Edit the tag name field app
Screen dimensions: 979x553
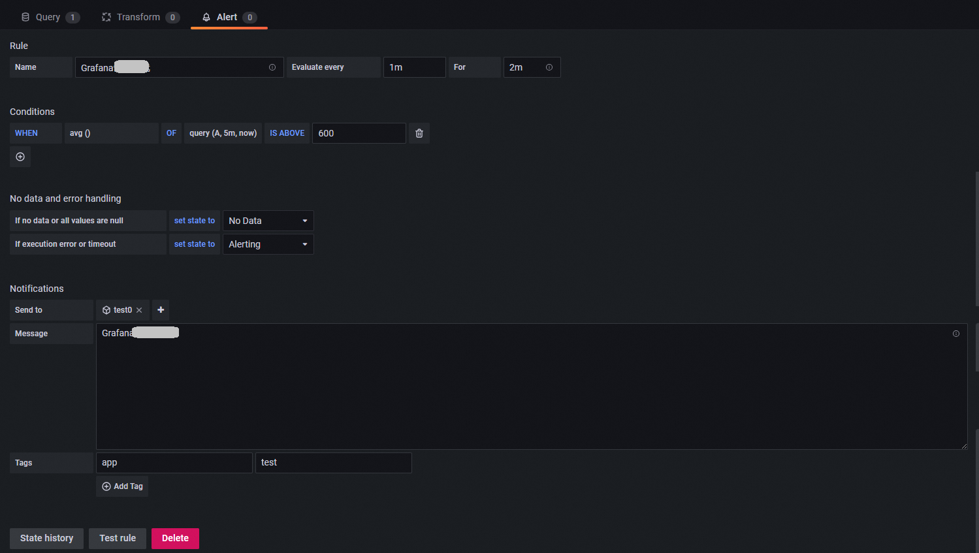pos(174,463)
